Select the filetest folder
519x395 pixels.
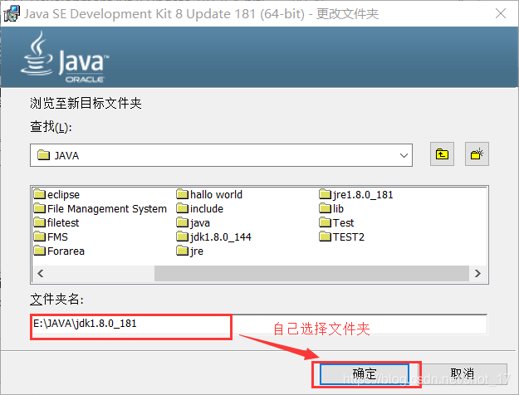tap(56, 223)
